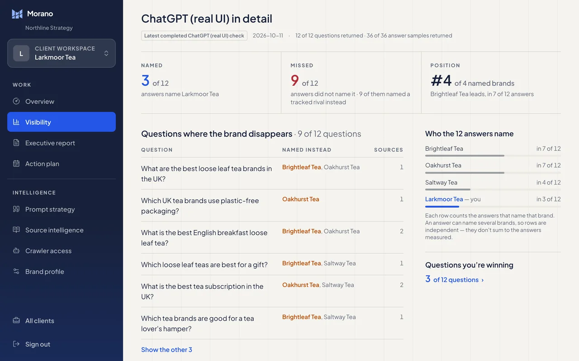Viewport: 579px width, 361px height.
Task: Click the SOURCES column header
Action: click(x=389, y=149)
